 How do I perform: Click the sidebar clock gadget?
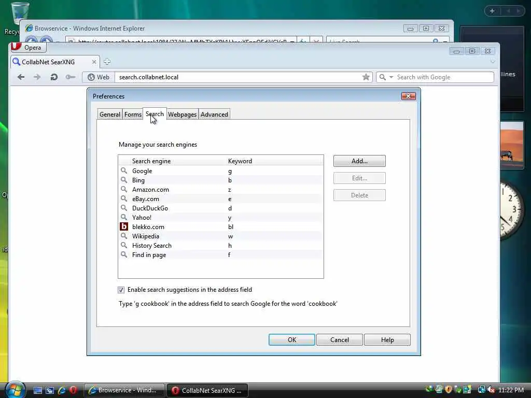tap(512, 210)
